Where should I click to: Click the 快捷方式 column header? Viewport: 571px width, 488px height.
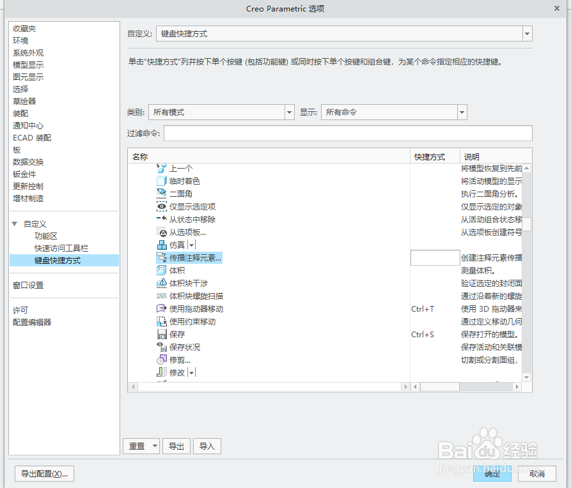(435, 157)
